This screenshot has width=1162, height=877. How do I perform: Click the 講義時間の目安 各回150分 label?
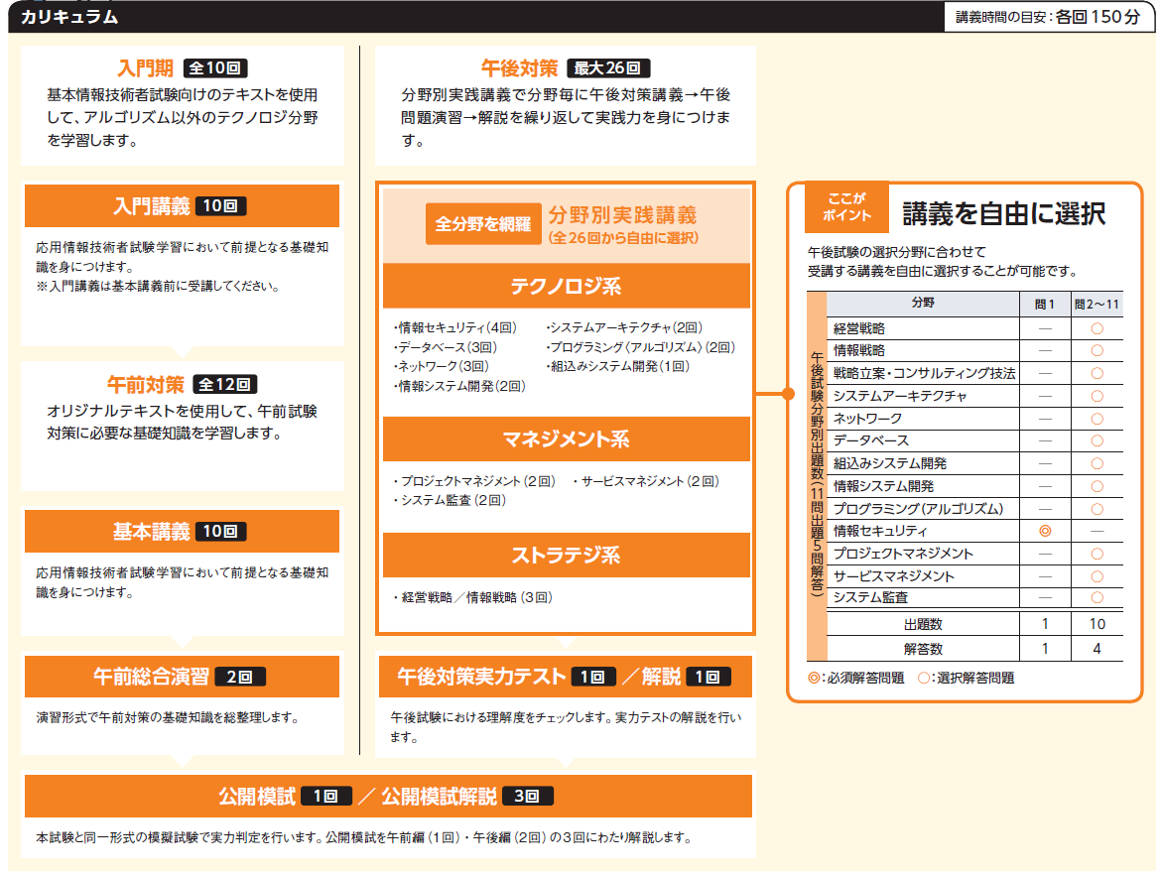pos(1048,17)
